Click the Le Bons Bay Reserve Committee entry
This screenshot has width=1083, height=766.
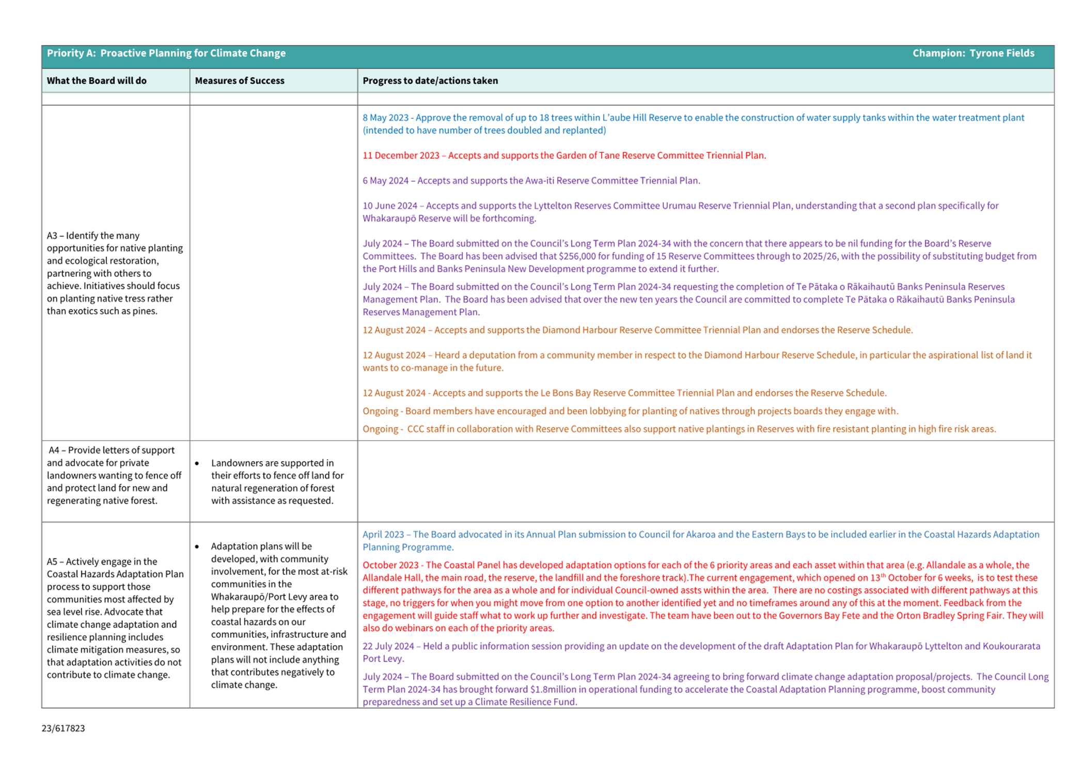point(624,393)
